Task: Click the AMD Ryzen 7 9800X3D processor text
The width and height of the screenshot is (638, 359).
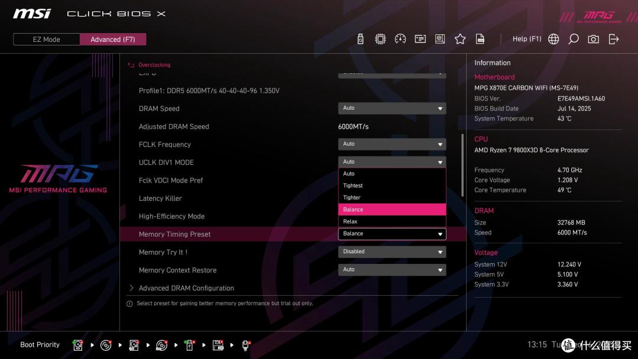Action: [x=532, y=150]
